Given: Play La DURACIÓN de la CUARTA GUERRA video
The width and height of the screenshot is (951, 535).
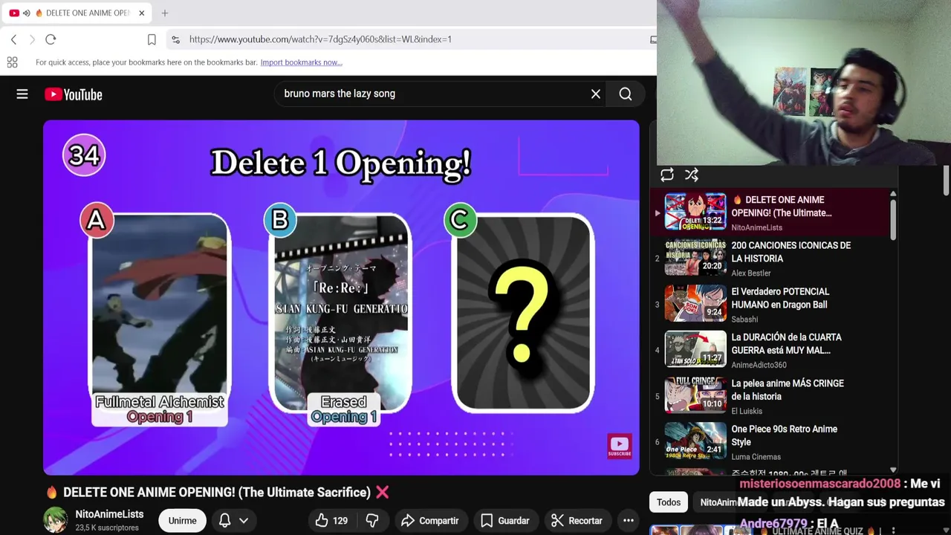Looking at the screenshot, I should (695, 349).
